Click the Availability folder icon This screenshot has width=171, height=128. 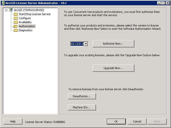click(16, 22)
